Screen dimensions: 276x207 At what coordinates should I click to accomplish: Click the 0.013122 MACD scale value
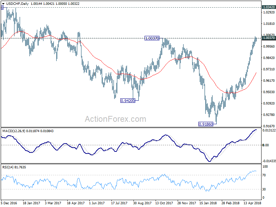pos(269,130)
